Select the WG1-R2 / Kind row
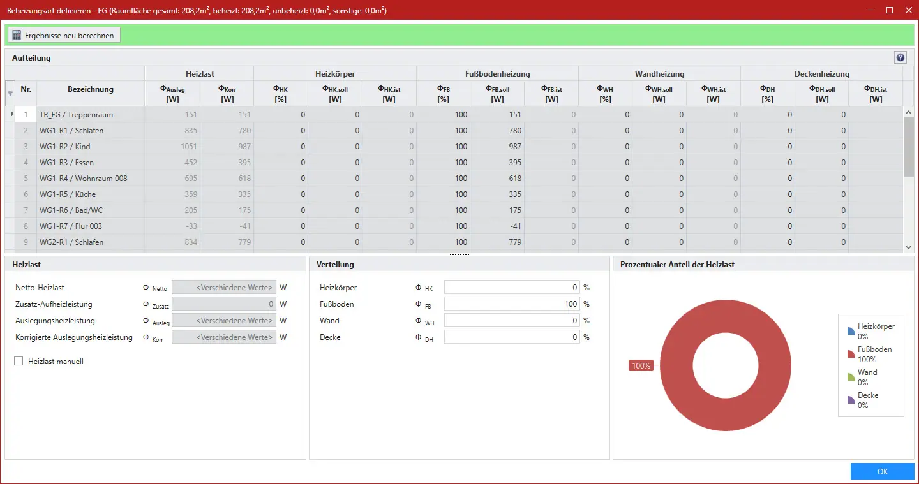919x484 pixels. [91, 147]
